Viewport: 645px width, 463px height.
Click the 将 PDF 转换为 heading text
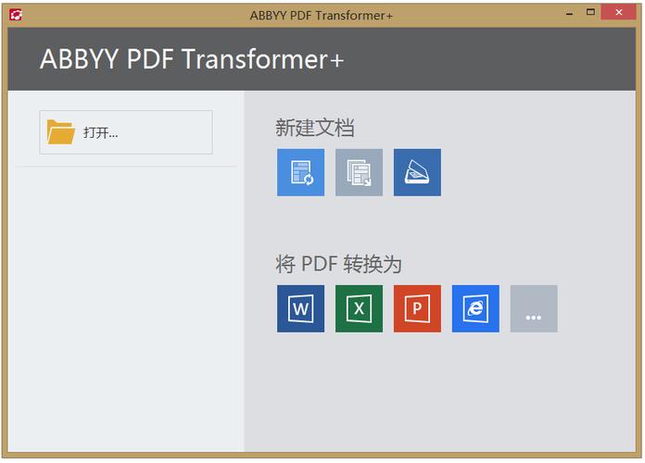(x=338, y=264)
